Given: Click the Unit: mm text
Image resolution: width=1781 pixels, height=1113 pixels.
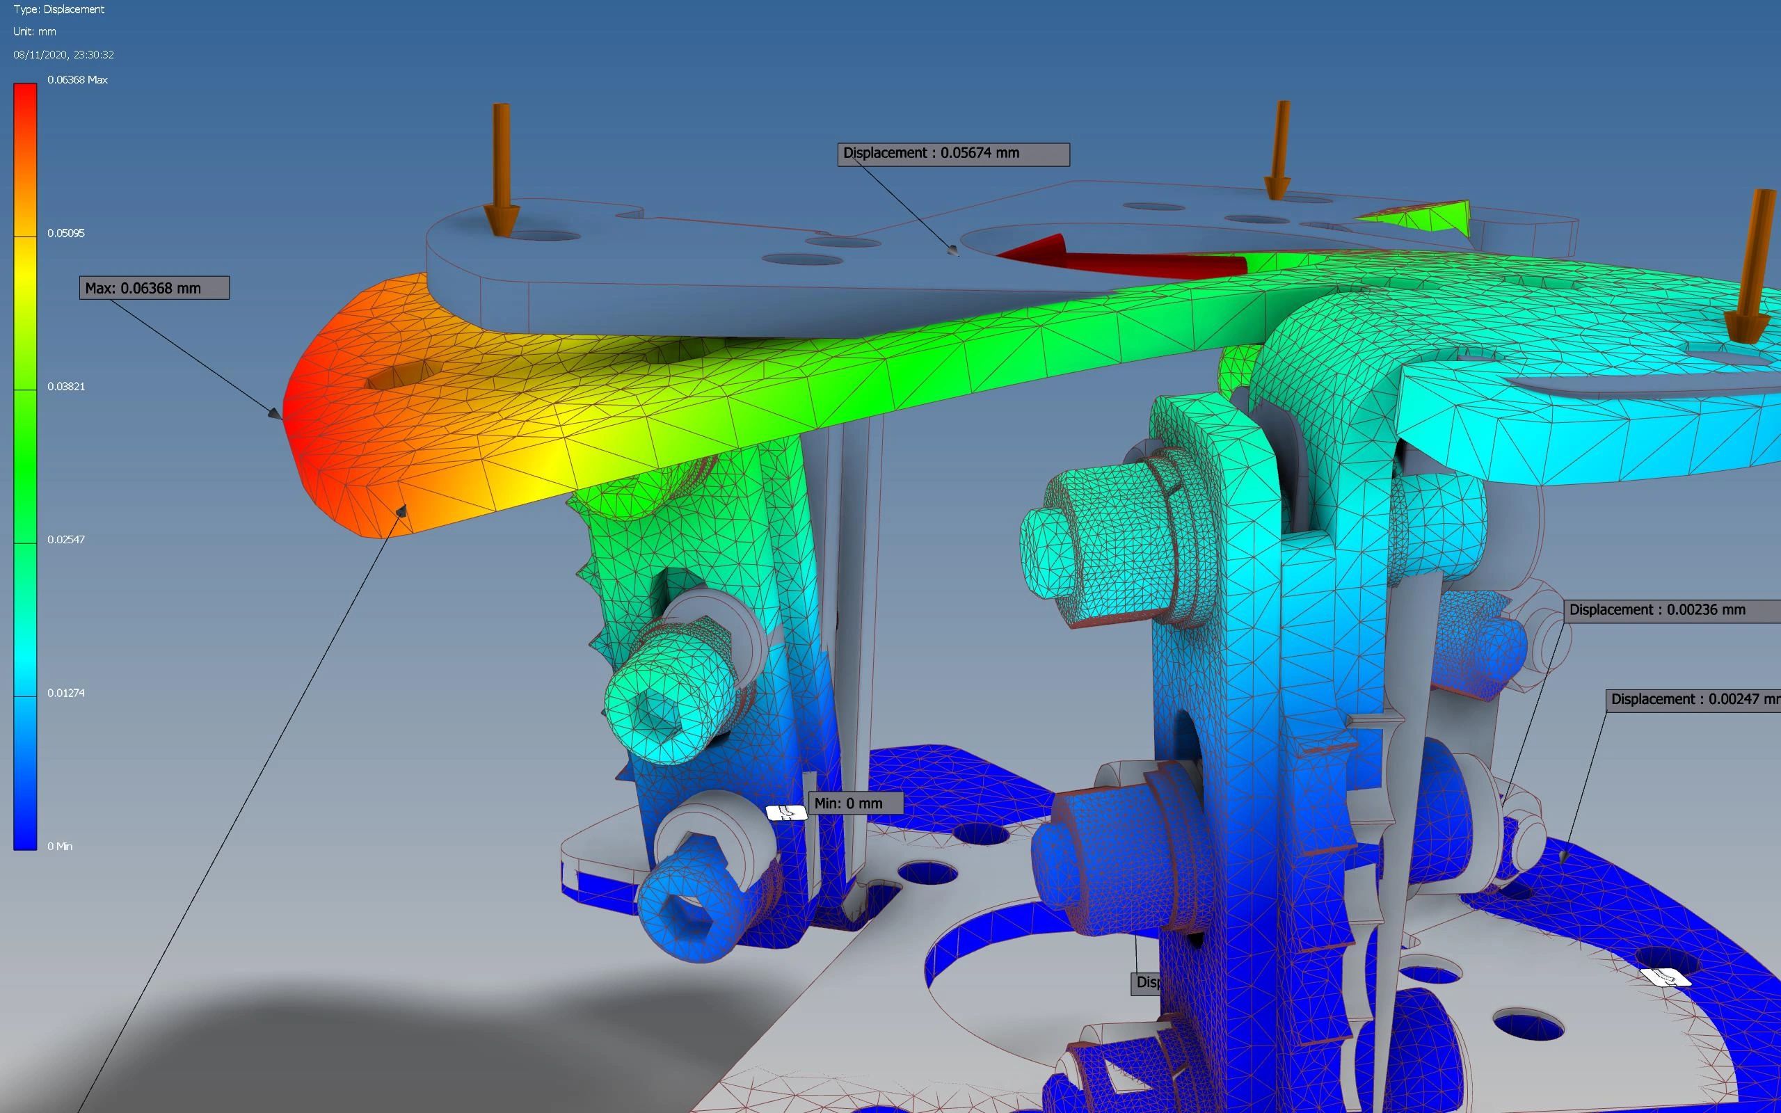Looking at the screenshot, I should click(x=35, y=32).
